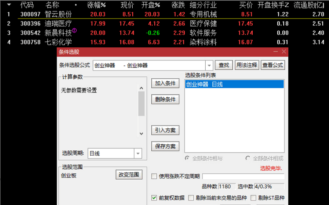Click the 选股完毕 status text
The height and width of the screenshot is (205, 329).
pos(271,168)
